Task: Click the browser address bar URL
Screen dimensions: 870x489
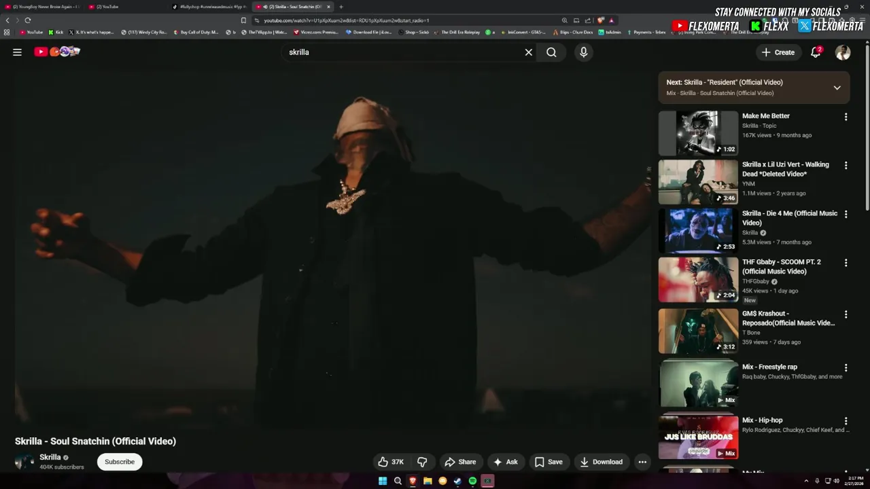Action: (x=346, y=20)
